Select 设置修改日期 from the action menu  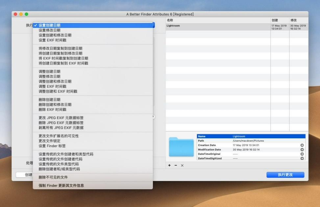click(93, 30)
